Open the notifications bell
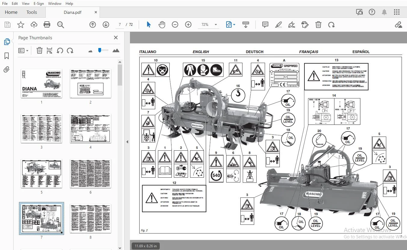 384,12
